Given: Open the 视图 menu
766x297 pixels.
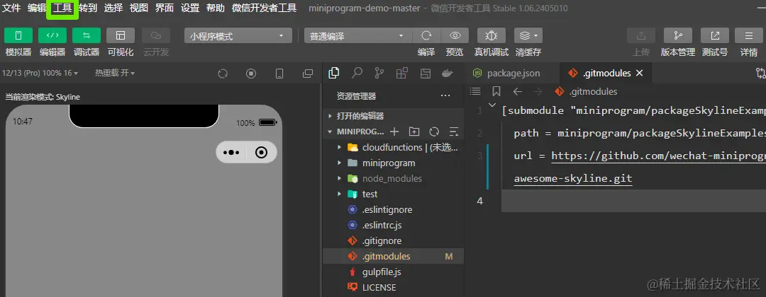Looking at the screenshot, I should point(139,8).
